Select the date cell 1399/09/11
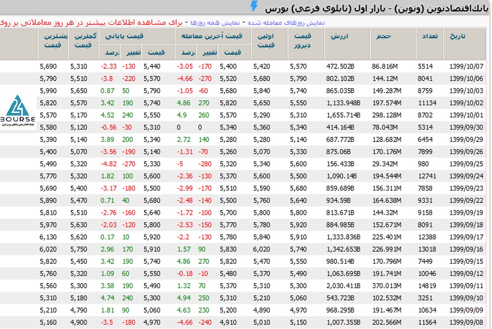Screen dimensions: 492x329 (466, 286)
